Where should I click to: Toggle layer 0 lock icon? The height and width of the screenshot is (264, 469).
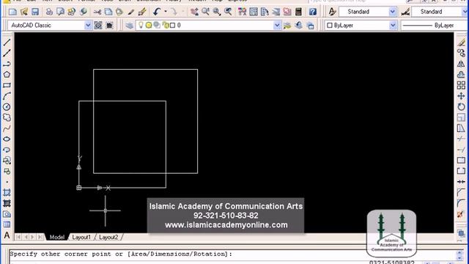[x=166, y=25]
